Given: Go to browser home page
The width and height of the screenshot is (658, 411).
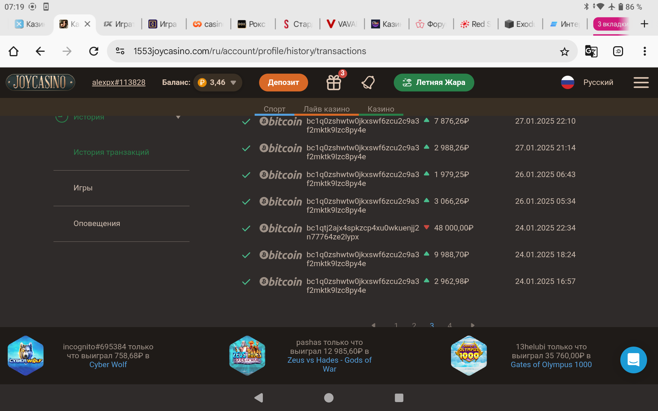Looking at the screenshot, I should pos(14,51).
